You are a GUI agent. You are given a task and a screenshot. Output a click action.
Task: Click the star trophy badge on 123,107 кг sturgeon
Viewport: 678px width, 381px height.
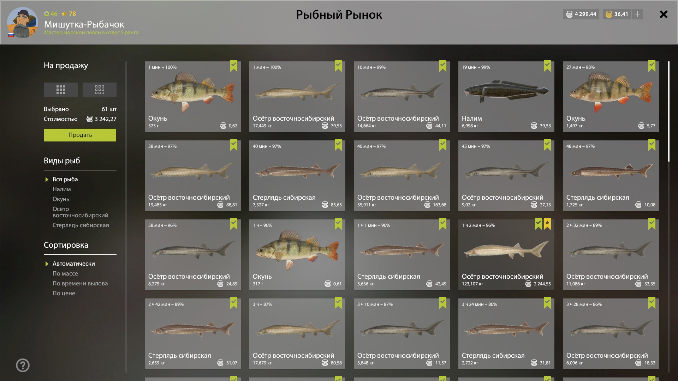(547, 224)
